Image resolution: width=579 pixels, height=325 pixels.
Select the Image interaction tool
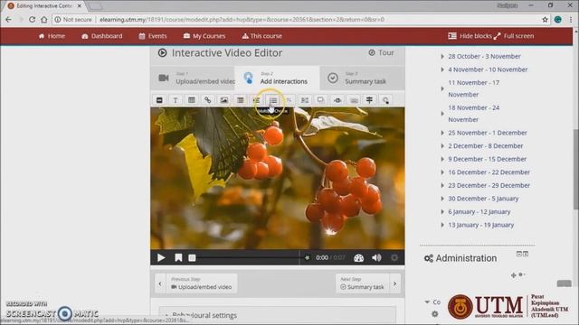(224, 100)
